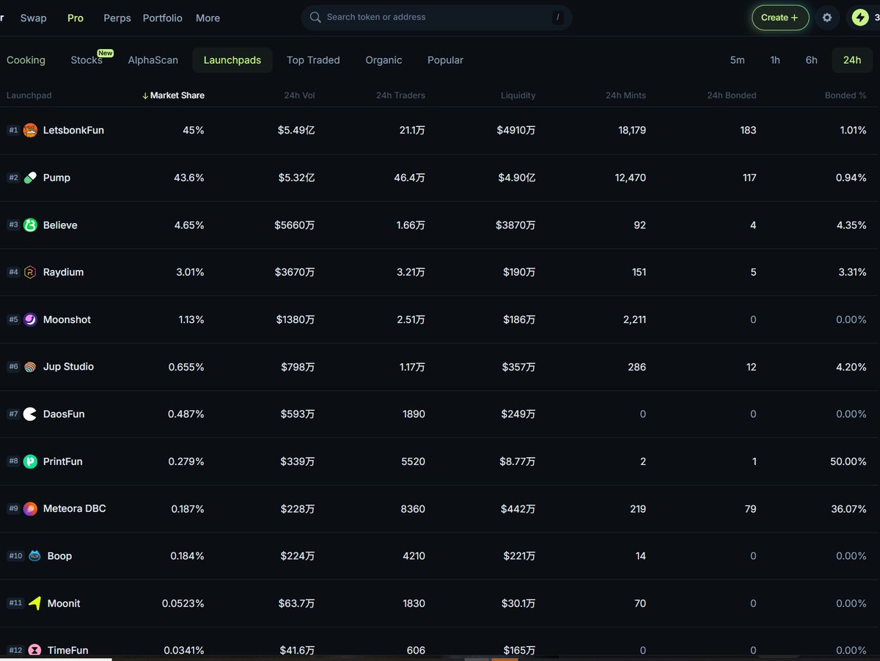The width and height of the screenshot is (880, 661).
Task: Click the lightning bolt wallet icon
Action: coord(859,18)
